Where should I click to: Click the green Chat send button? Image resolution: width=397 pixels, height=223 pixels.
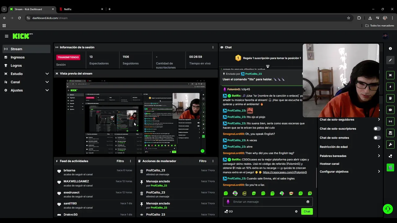[x=307, y=212]
